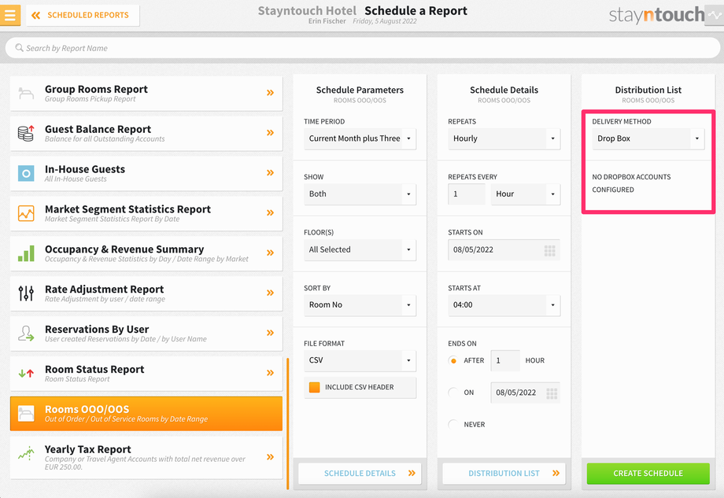Image resolution: width=724 pixels, height=498 pixels.
Task: Open the File Format CSV dropdown
Action: (360, 360)
